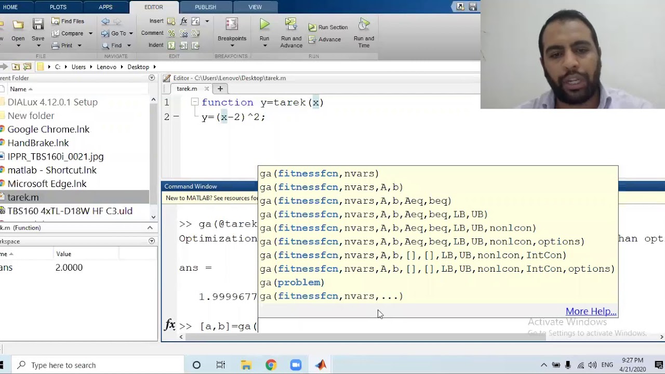665x374 pixels.
Task: Open the dropdown below Open
Action: pyautogui.click(x=18, y=46)
